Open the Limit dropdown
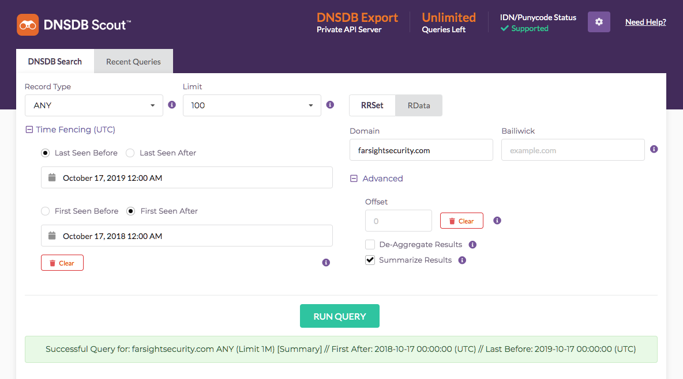 (252, 105)
